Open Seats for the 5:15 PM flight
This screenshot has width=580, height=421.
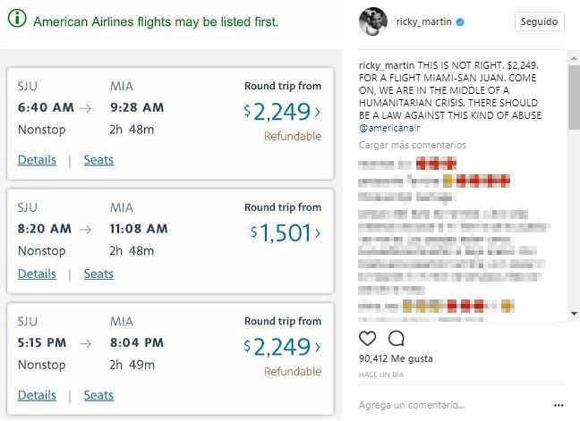pyautogui.click(x=98, y=395)
